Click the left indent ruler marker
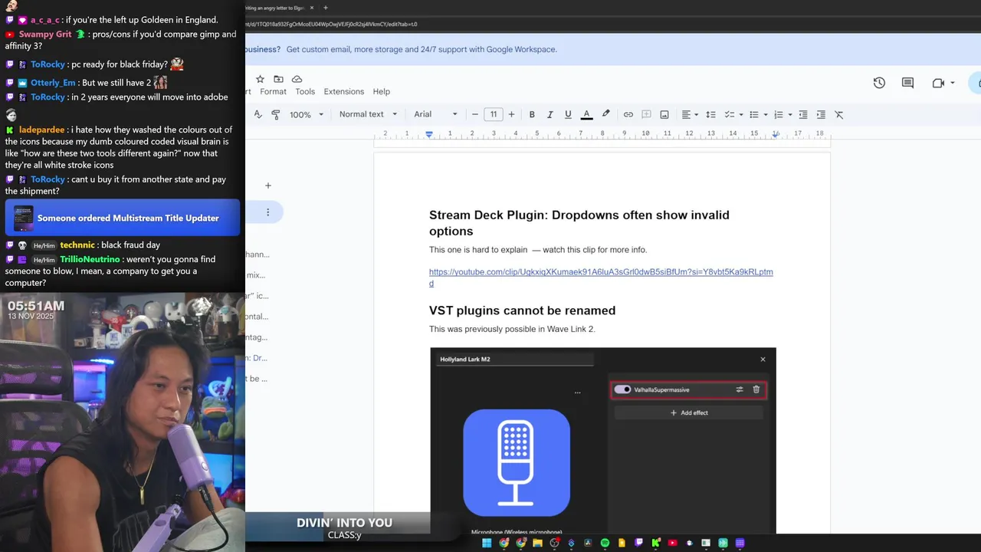The height and width of the screenshot is (552, 981). pos(429,134)
